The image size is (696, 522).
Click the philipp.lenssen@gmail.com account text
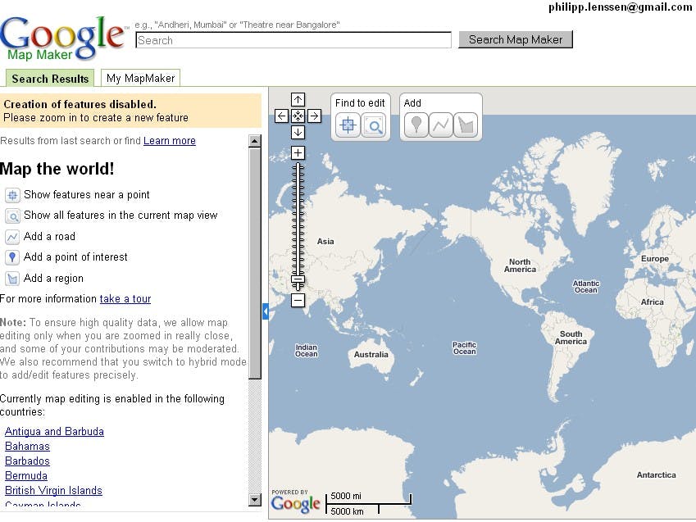pos(620,7)
